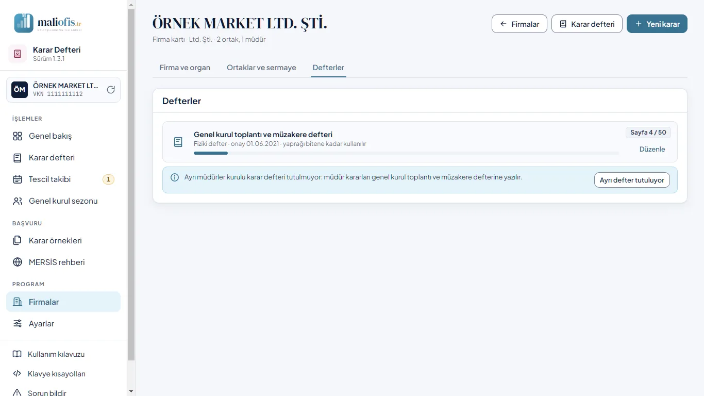The width and height of the screenshot is (704, 396).
Task: Go back with the Firmalar button
Action: [x=519, y=24]
